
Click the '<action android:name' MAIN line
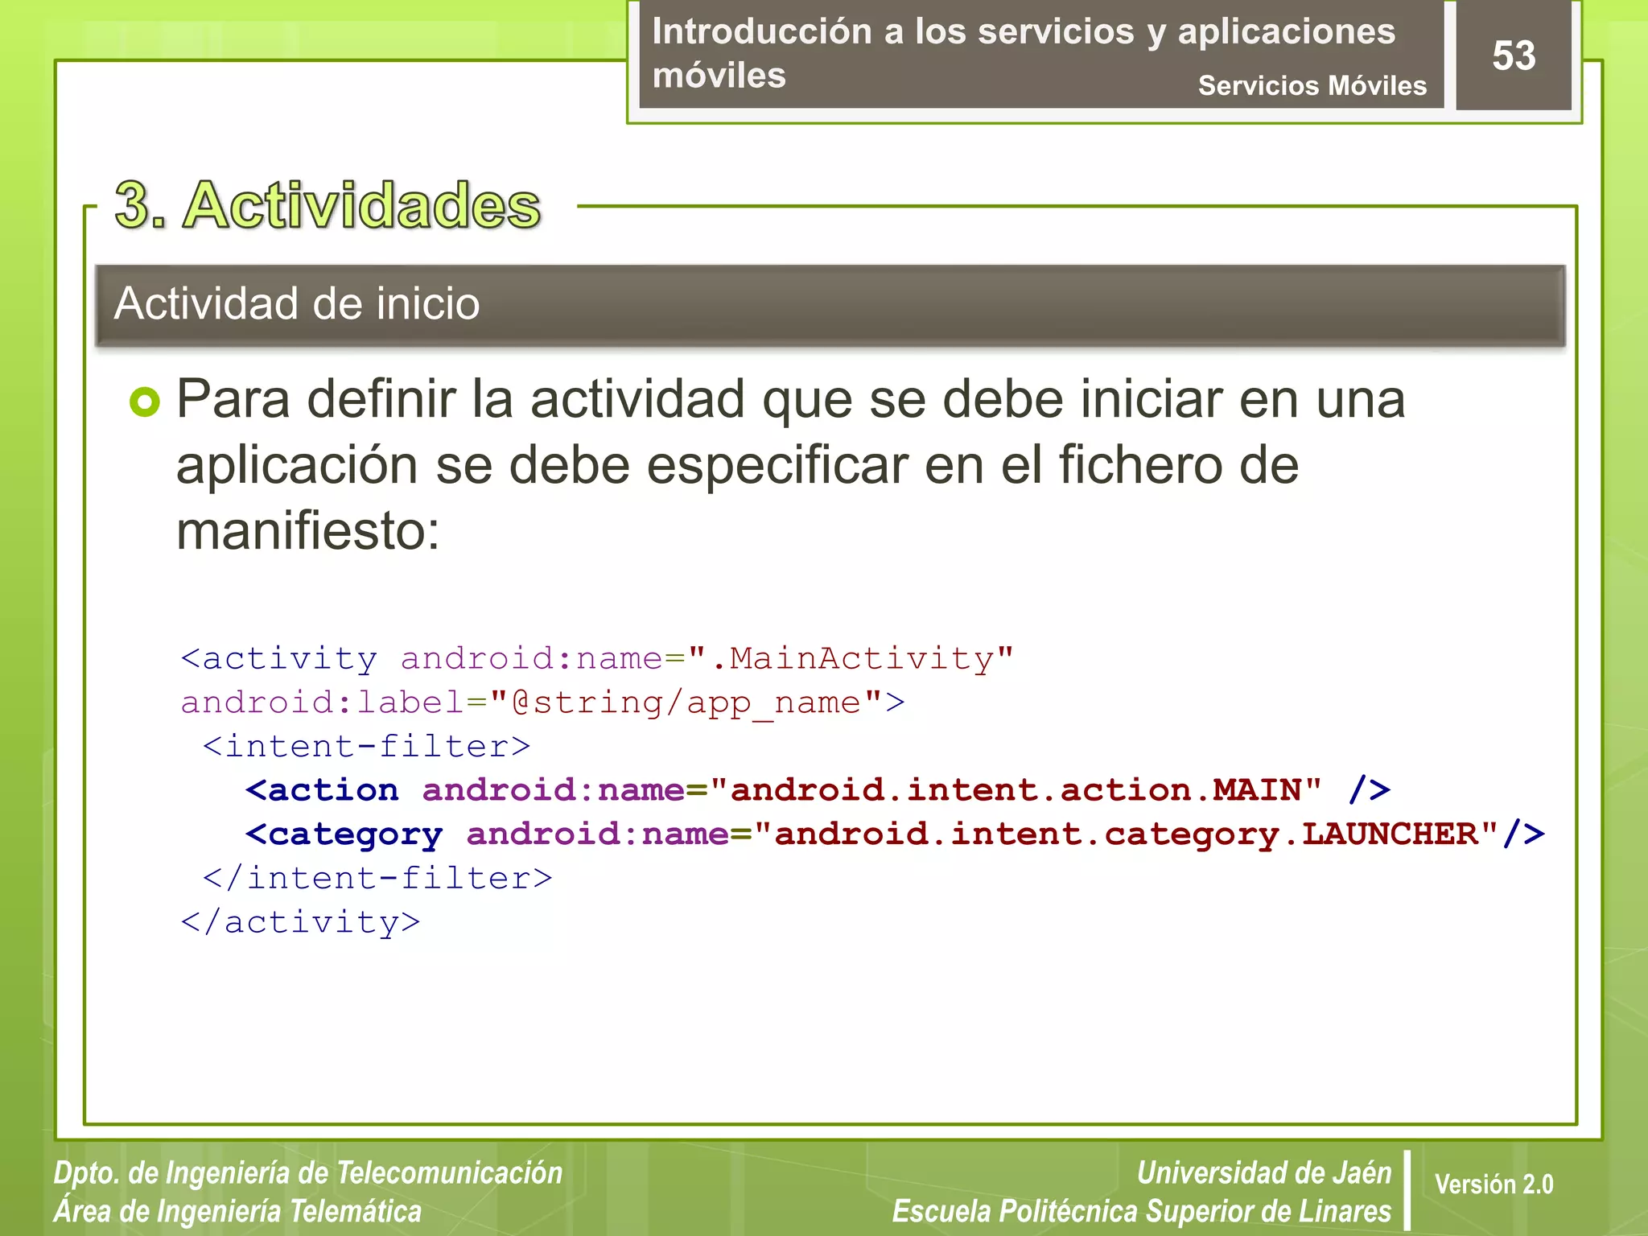[818, 789]
